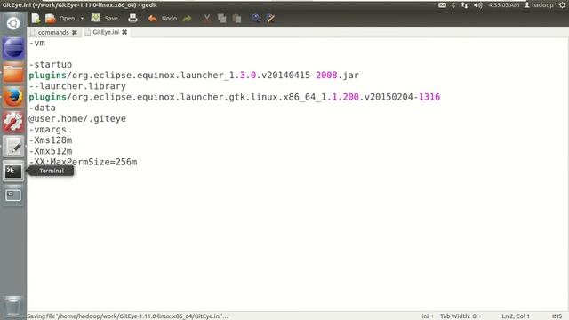Click the launcher.gtk.linux.x86_64 path line
569x320 pixels.
[x=235, y=97]
